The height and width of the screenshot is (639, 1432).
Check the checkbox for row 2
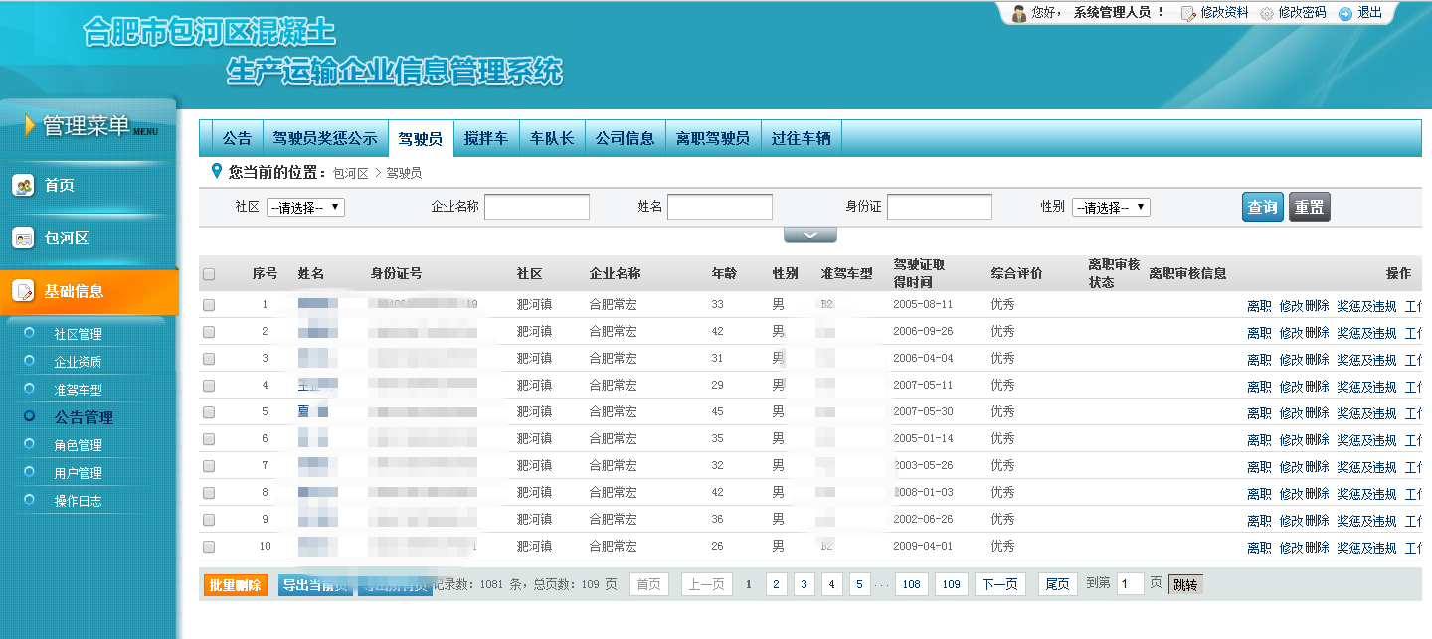coord(209,332)
